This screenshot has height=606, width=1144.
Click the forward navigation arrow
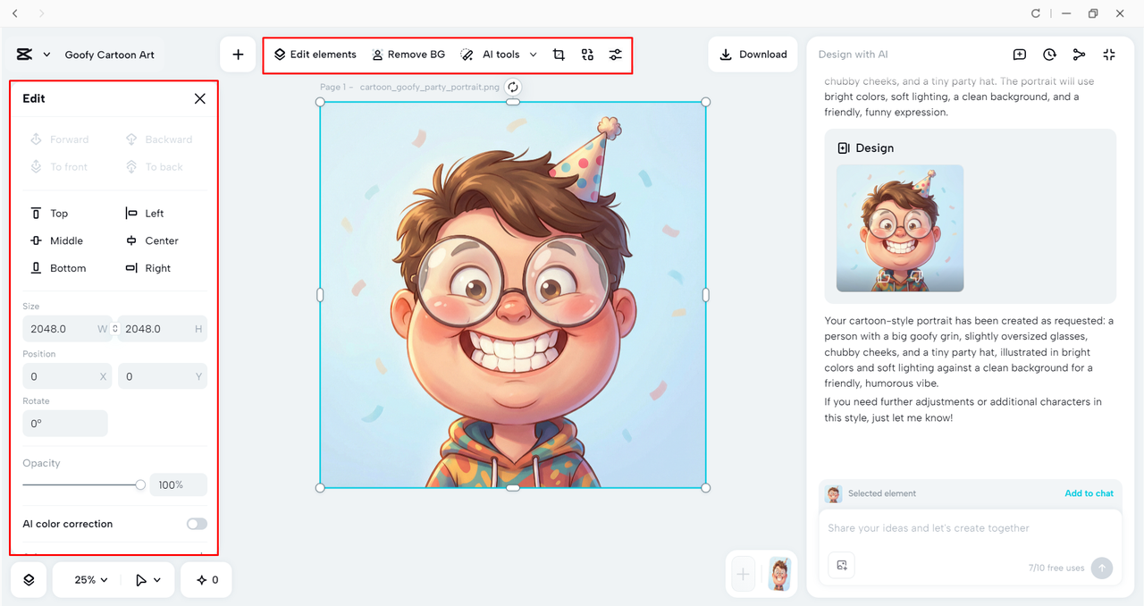point(42,13)
